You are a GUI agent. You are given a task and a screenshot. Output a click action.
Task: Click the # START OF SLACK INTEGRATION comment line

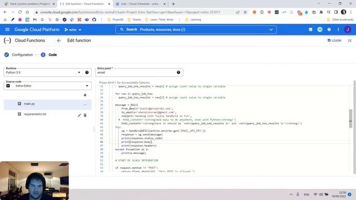tap(137, 161)
